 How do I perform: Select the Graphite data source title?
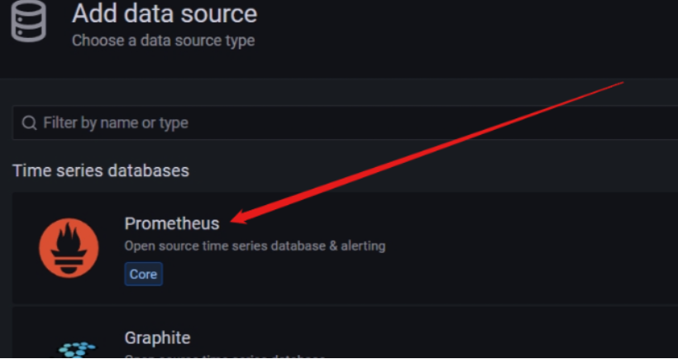tap(157, 337)
